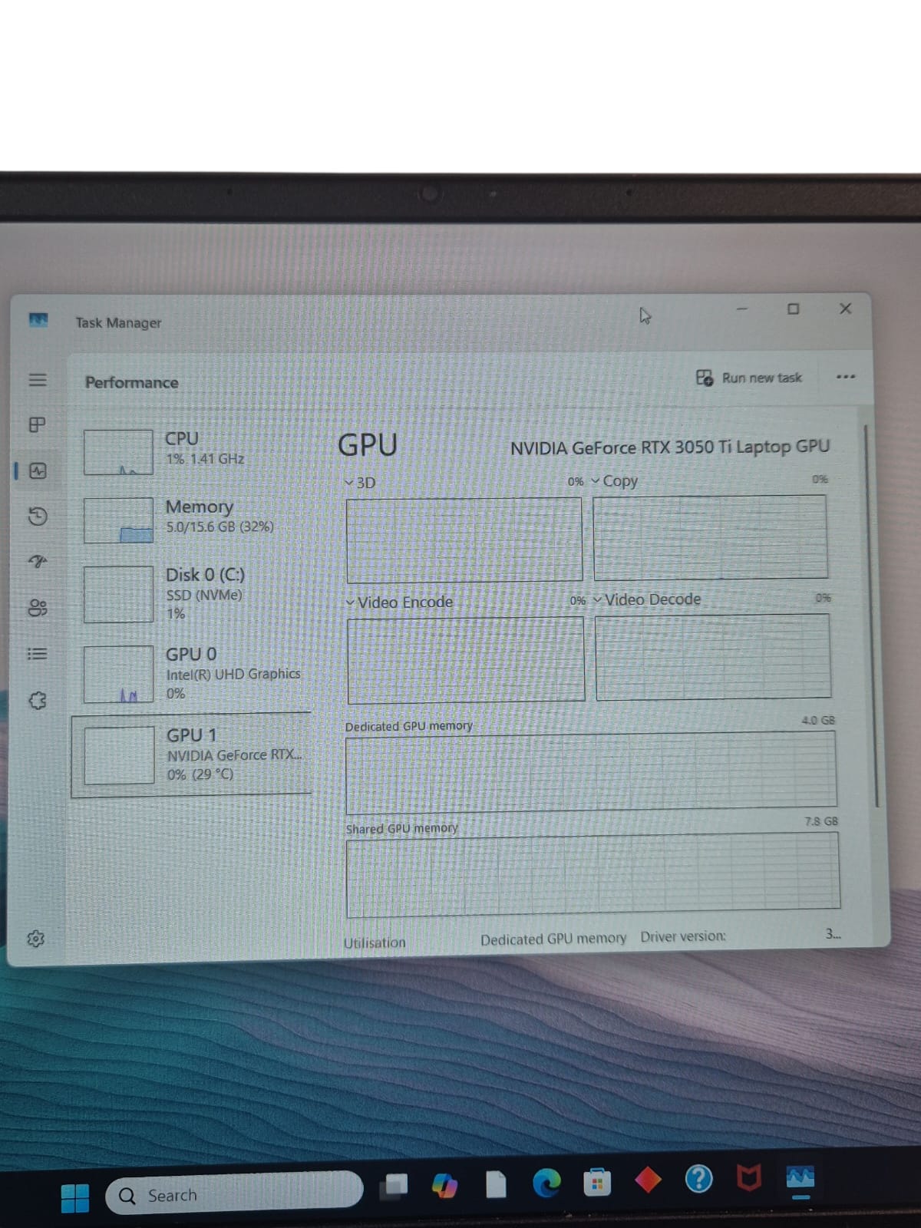Open the Task Manager hamburger navigation menu
This screenshot has height=1228, width=921.
click(x=38, y=380)
